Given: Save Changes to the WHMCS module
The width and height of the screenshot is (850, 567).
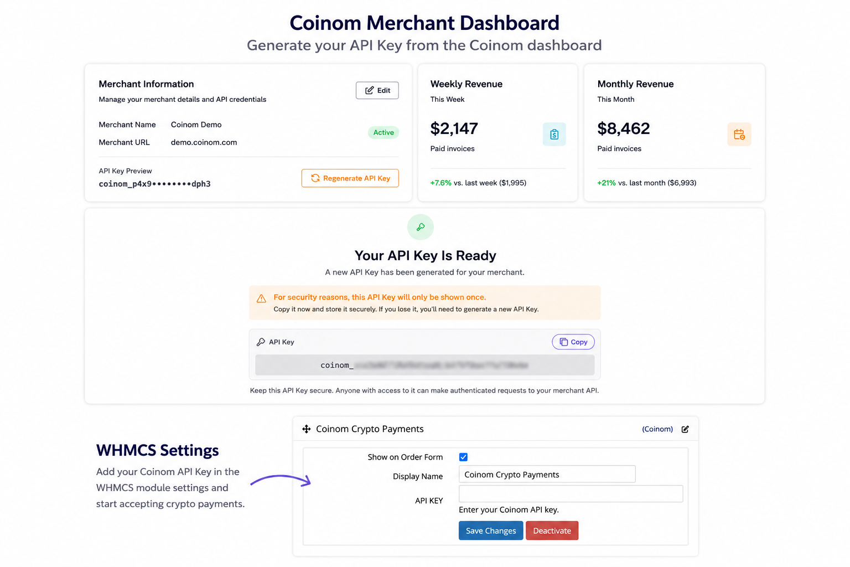Looking at the screenshot, I should pos(490,530).
